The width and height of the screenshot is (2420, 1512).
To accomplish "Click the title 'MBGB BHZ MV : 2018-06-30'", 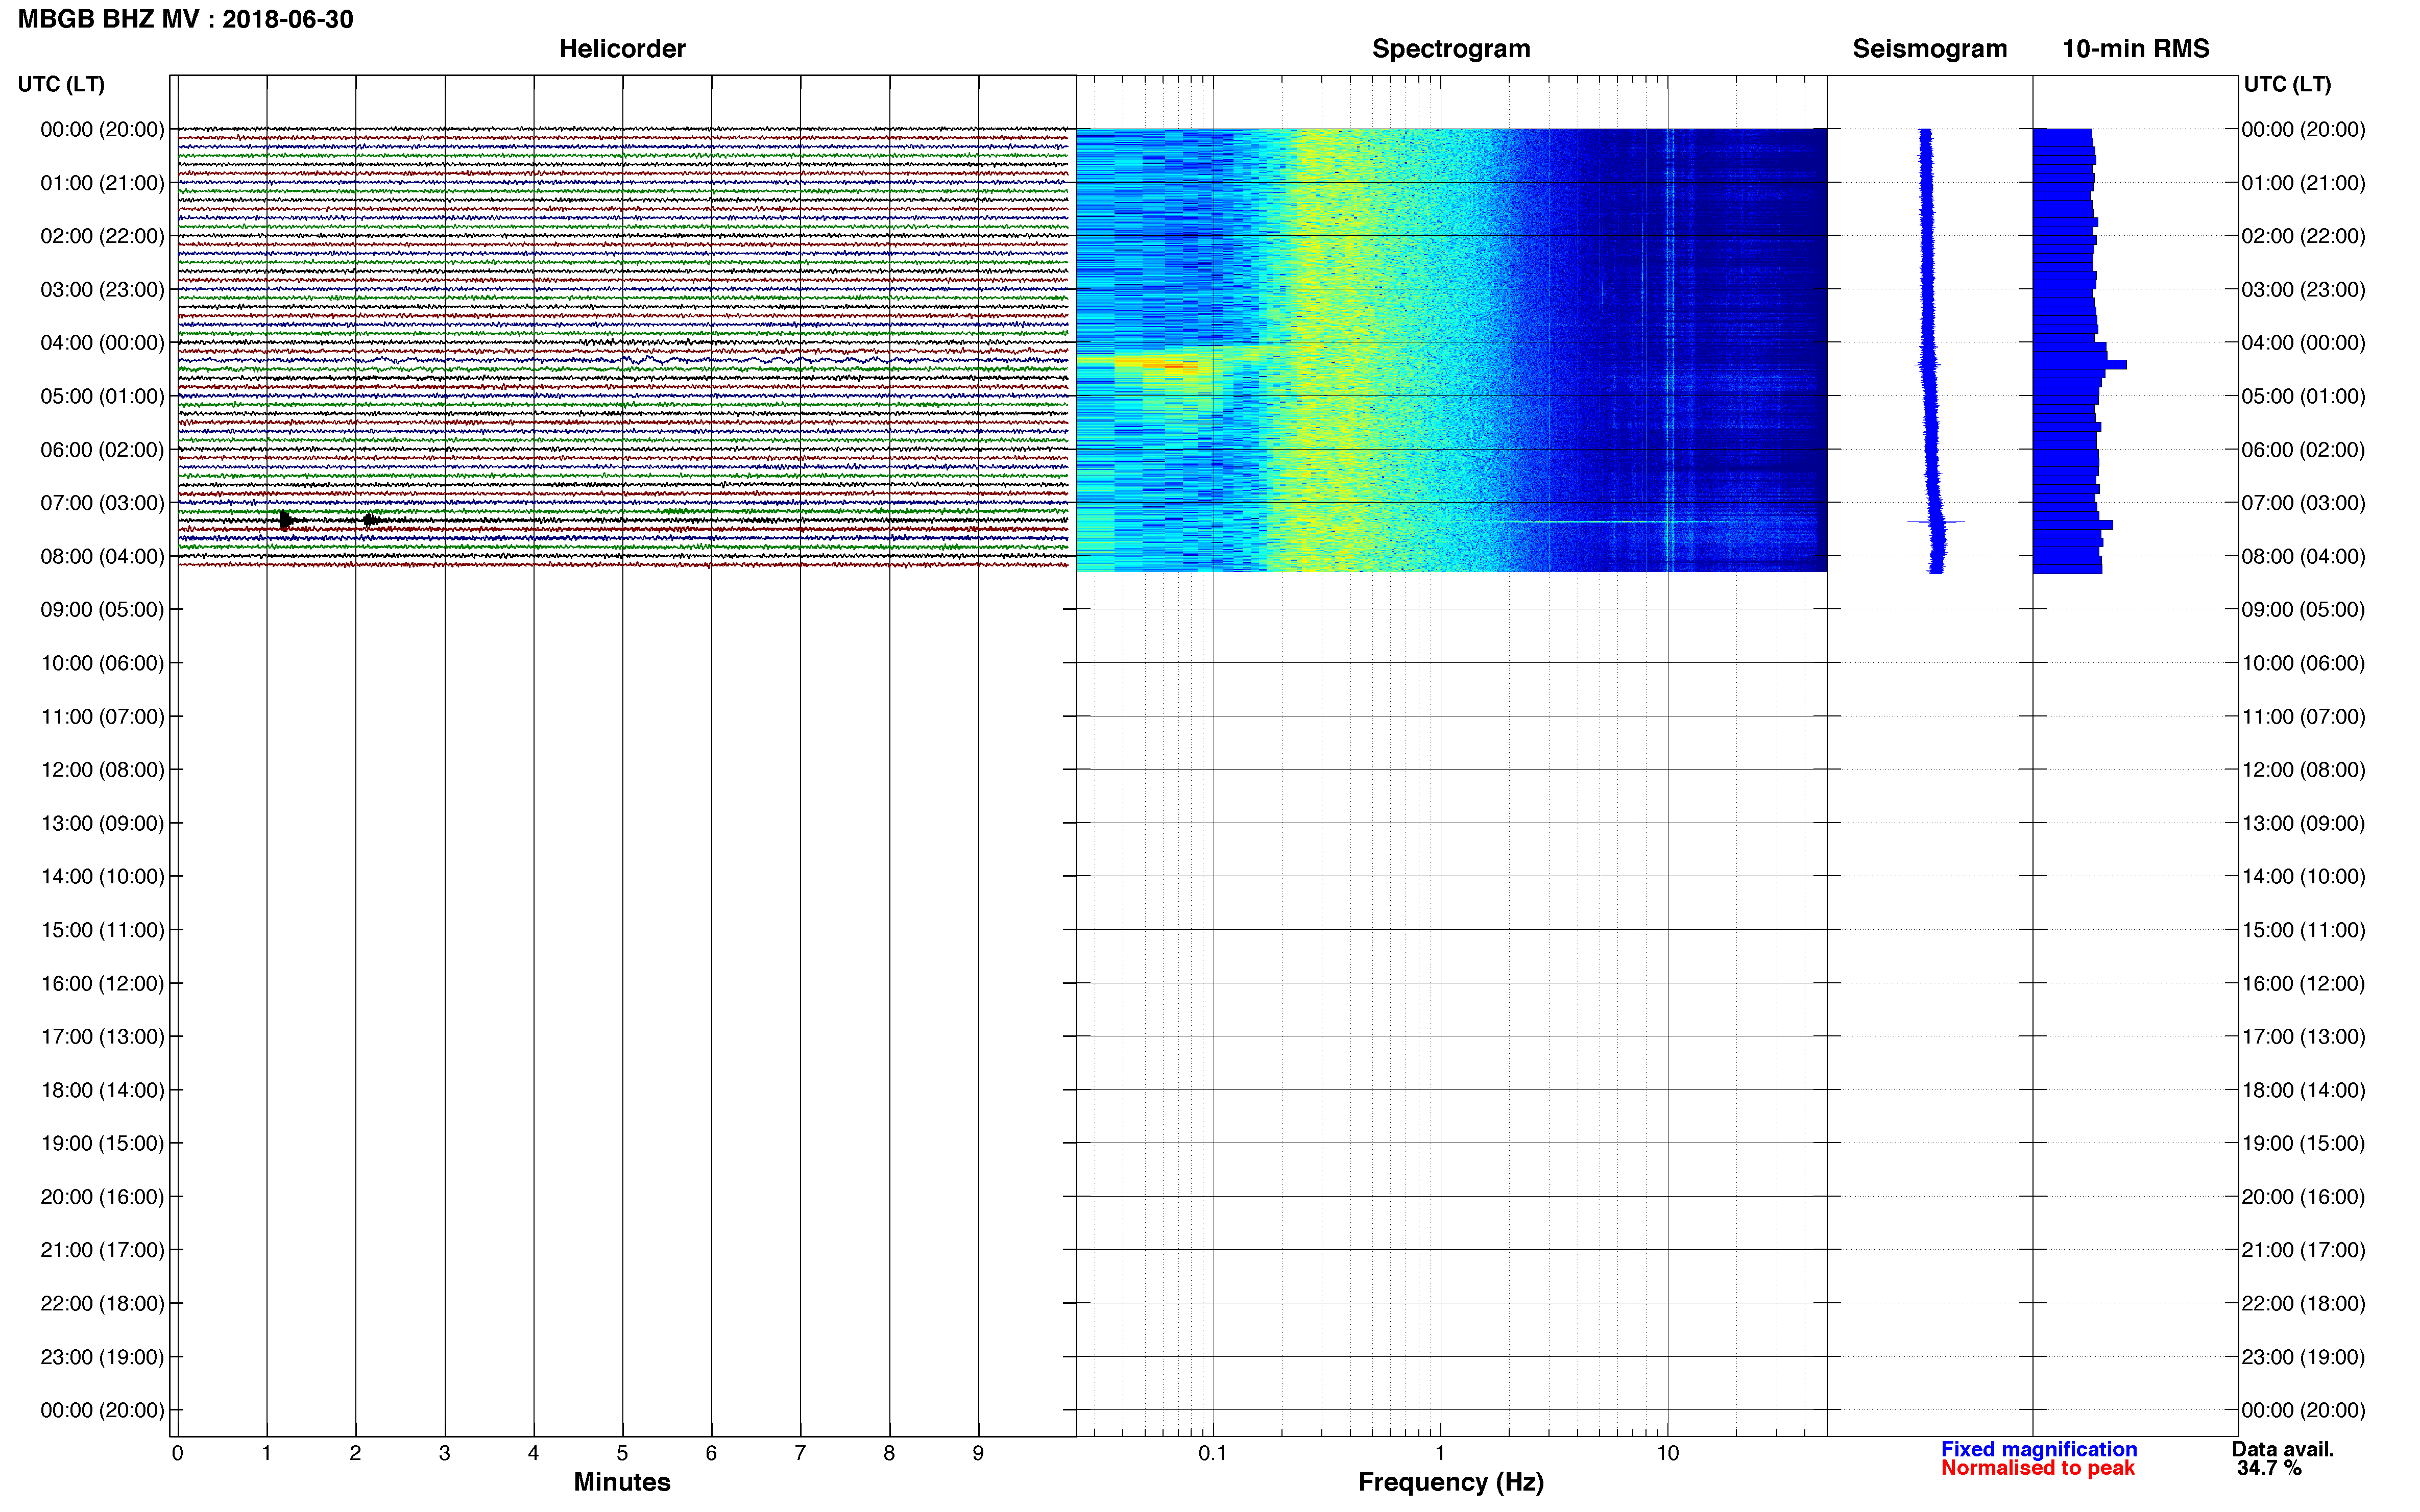I will (x=185, y=19).
